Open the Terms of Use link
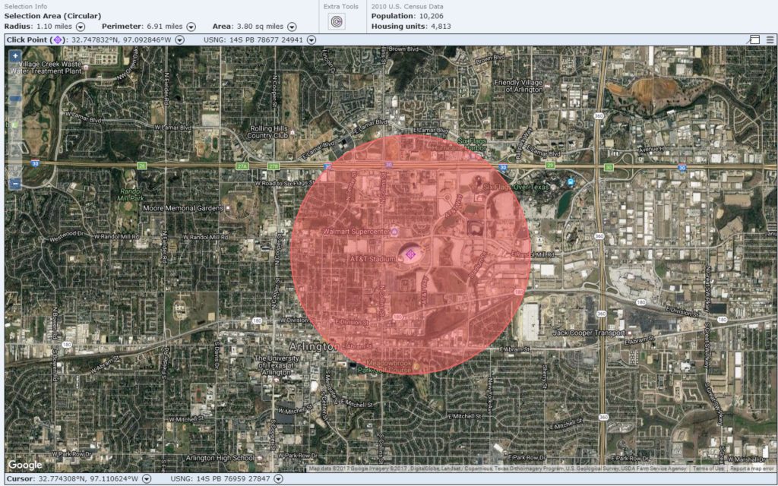 (708, 468)
